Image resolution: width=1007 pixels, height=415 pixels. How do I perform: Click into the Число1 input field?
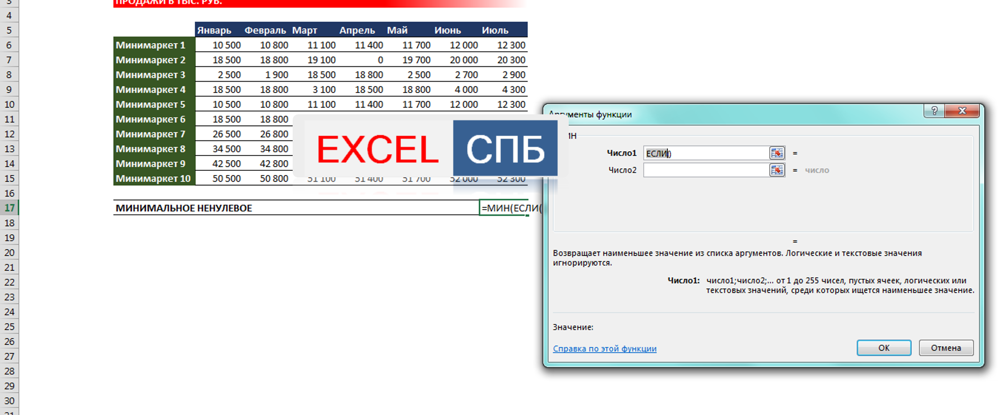point(705,153)
